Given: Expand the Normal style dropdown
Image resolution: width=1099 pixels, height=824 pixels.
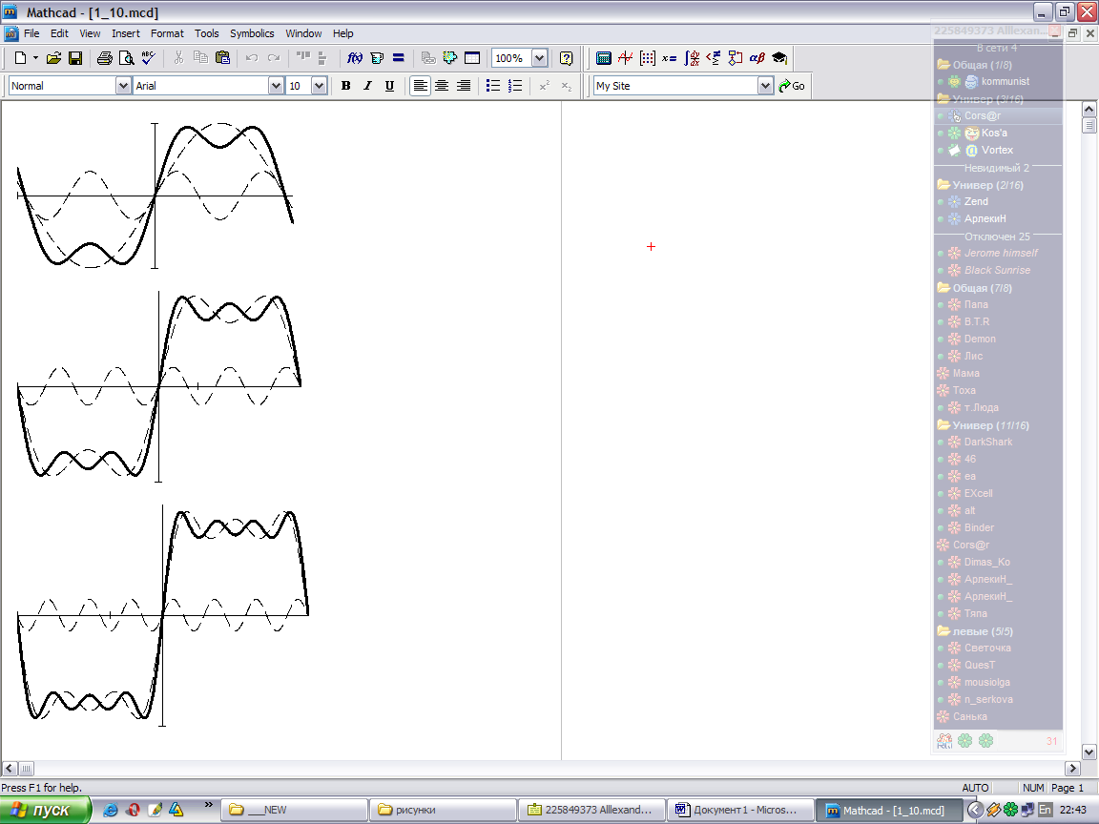Looking at the screenshot, I should click(123, 86).
